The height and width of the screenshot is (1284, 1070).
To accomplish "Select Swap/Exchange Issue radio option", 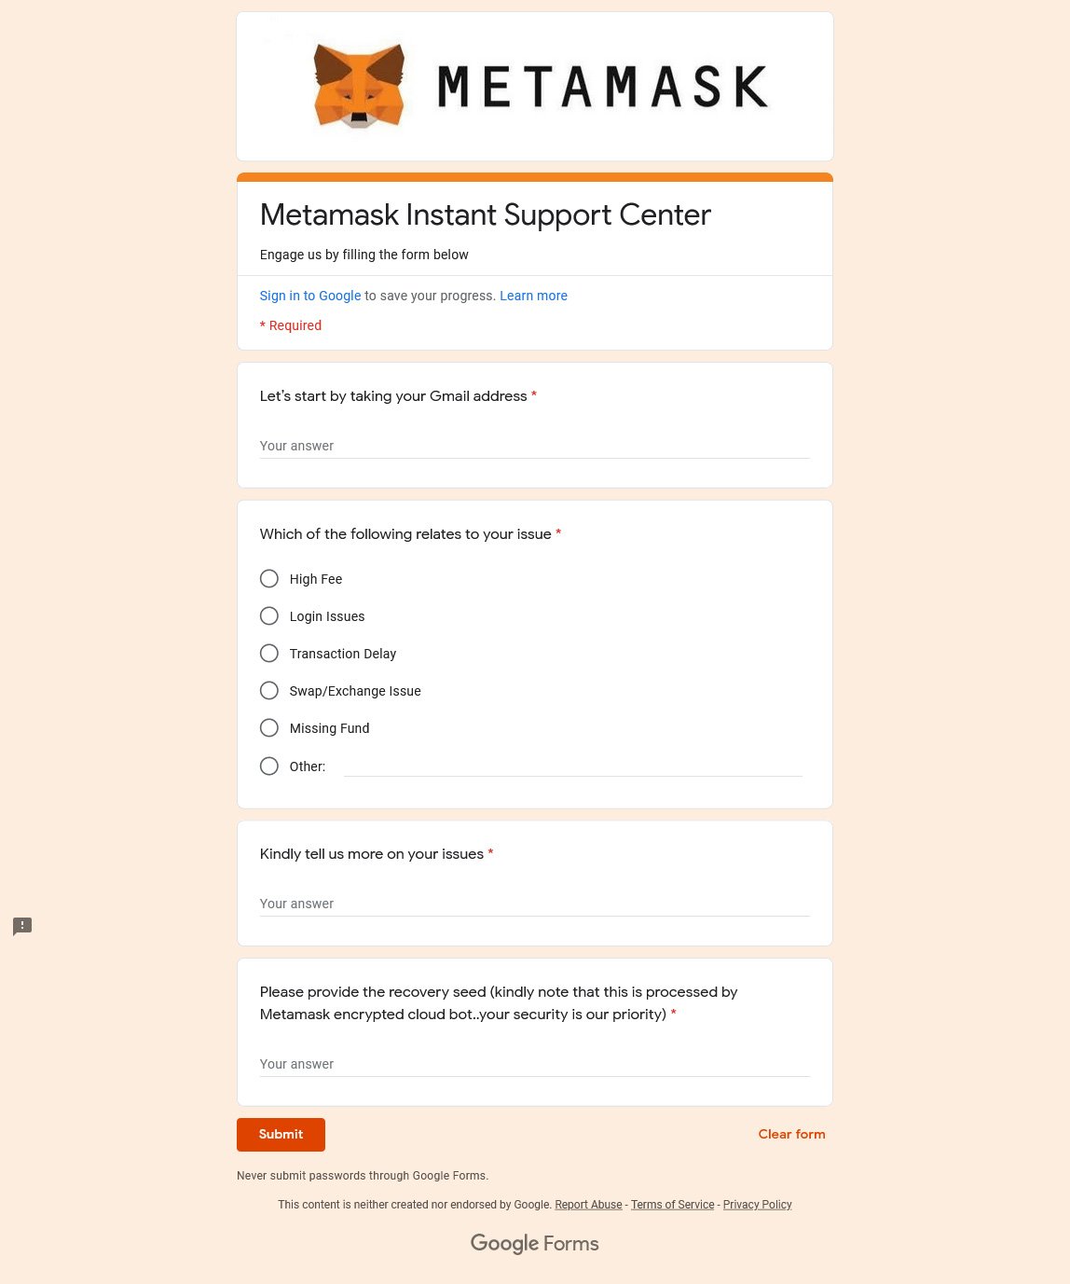I will click(269, 691).
